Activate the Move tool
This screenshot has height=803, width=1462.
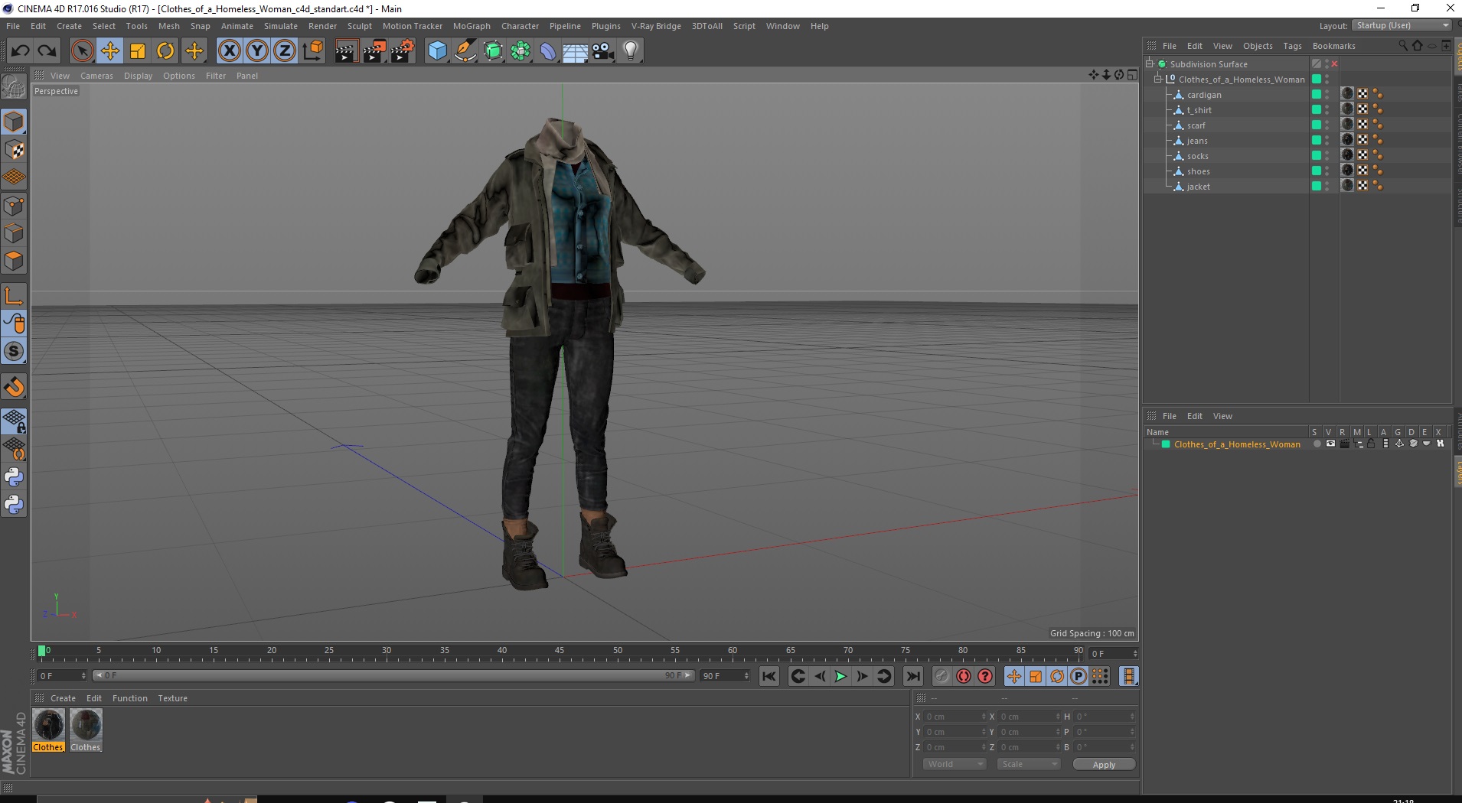pos(110,51)
